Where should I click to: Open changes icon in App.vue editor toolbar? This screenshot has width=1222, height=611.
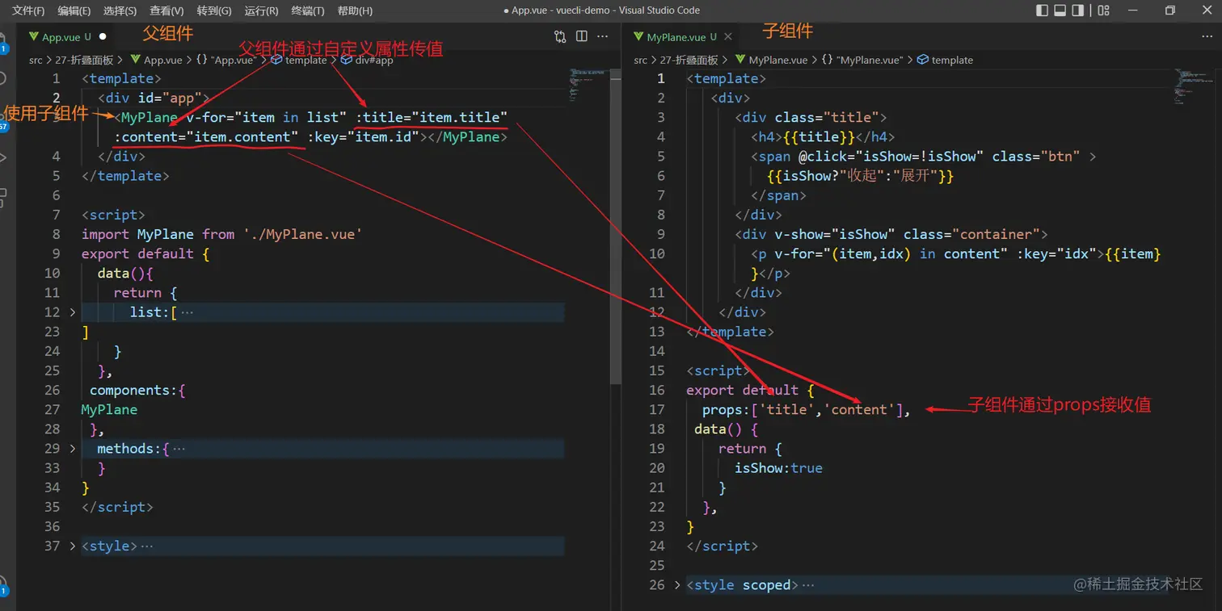click(x=560, y=36)
